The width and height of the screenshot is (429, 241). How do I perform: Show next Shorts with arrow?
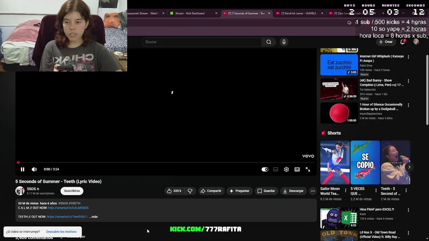point(409,167)
